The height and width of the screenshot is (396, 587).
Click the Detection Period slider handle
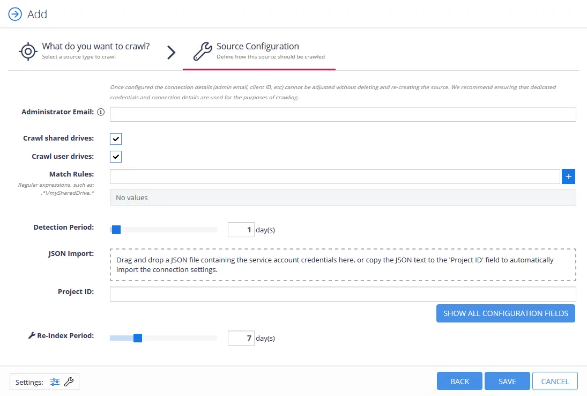pos(116,230)
